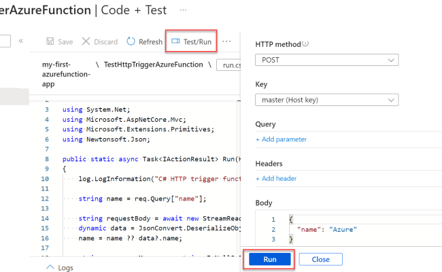This screenshot has height=272, width=442.
Task: Click code line using Microsoft.AspNetCore.Mvc;
Action: (x=124, y=120)
